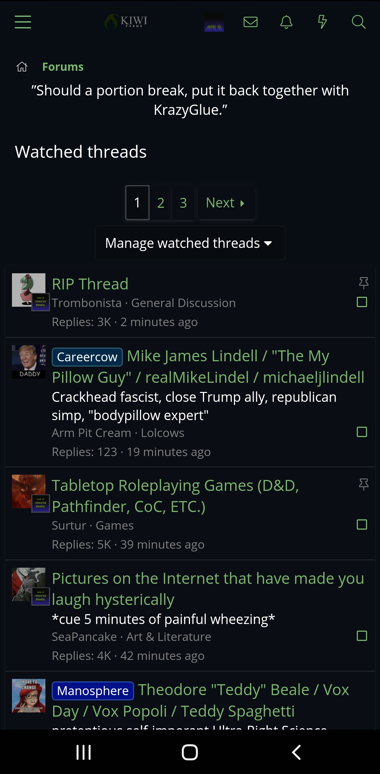Open the search magnifier icon
This screenshot has width=380, height=774.
(359, 22)
